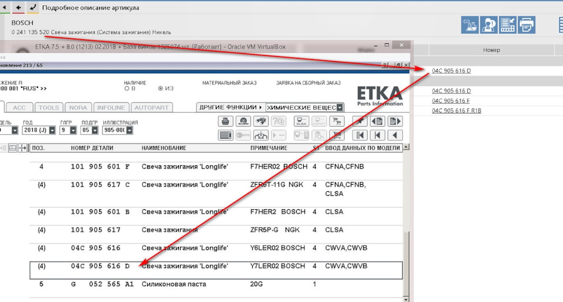The height and width of the screenshot is (302, 563).
Task: Click the НОМЕР ДЕТАЛИ column header
Action: pos(92,148)
